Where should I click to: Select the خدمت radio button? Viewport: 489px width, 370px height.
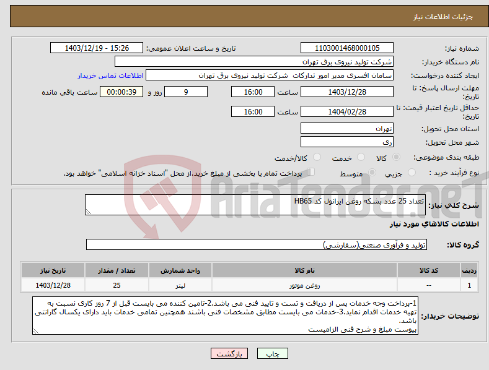361,157
